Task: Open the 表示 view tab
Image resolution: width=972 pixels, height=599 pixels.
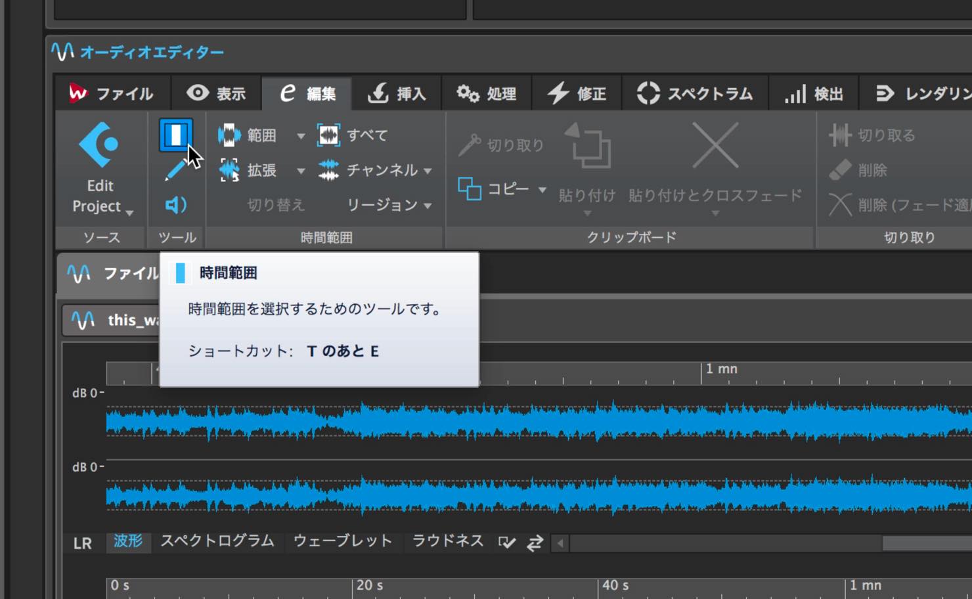Action: pyautogui.click(x=216, y=94)
